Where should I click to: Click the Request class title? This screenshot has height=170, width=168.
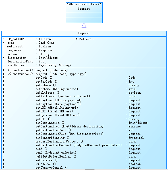[84, 33]
